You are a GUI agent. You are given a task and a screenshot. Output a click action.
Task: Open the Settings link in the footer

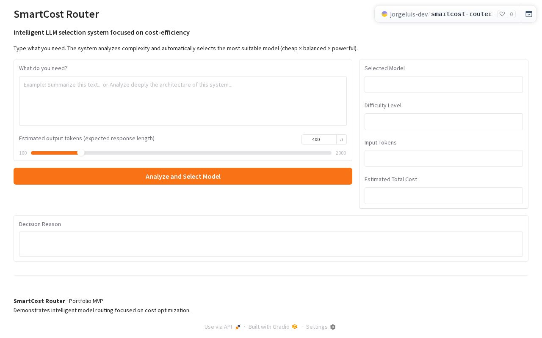321,327
